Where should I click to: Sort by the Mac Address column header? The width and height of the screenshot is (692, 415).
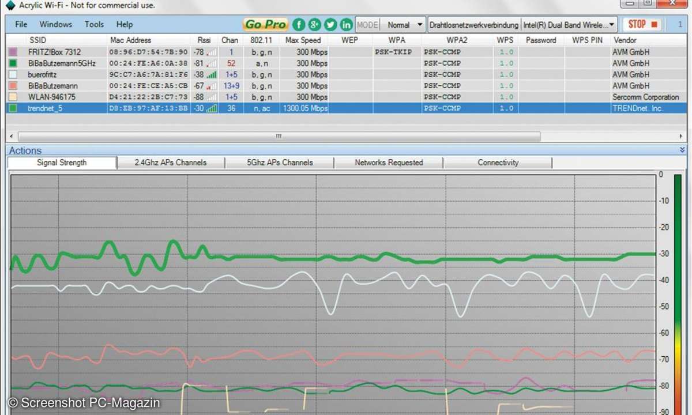[149, 40]
